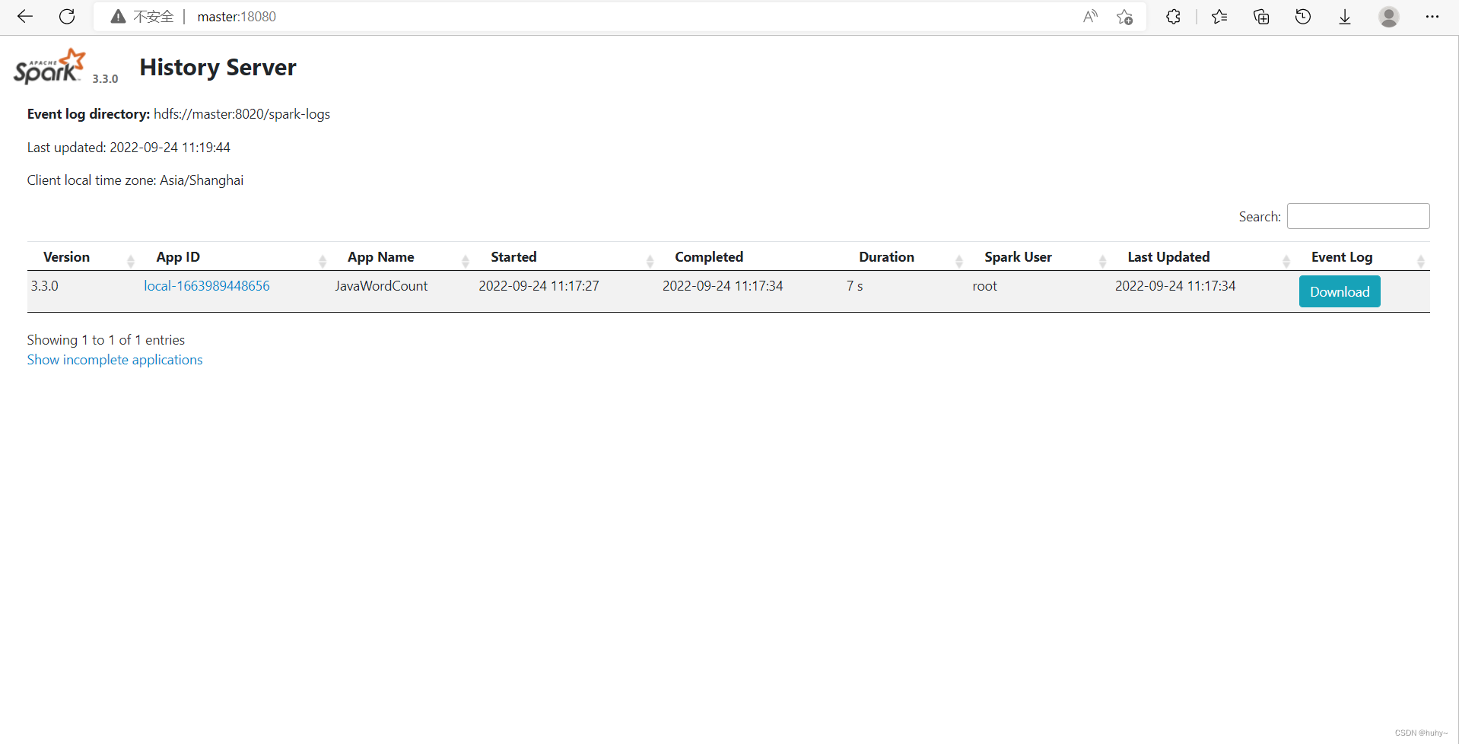Open application local-1663989448656 link

(207, 286)
